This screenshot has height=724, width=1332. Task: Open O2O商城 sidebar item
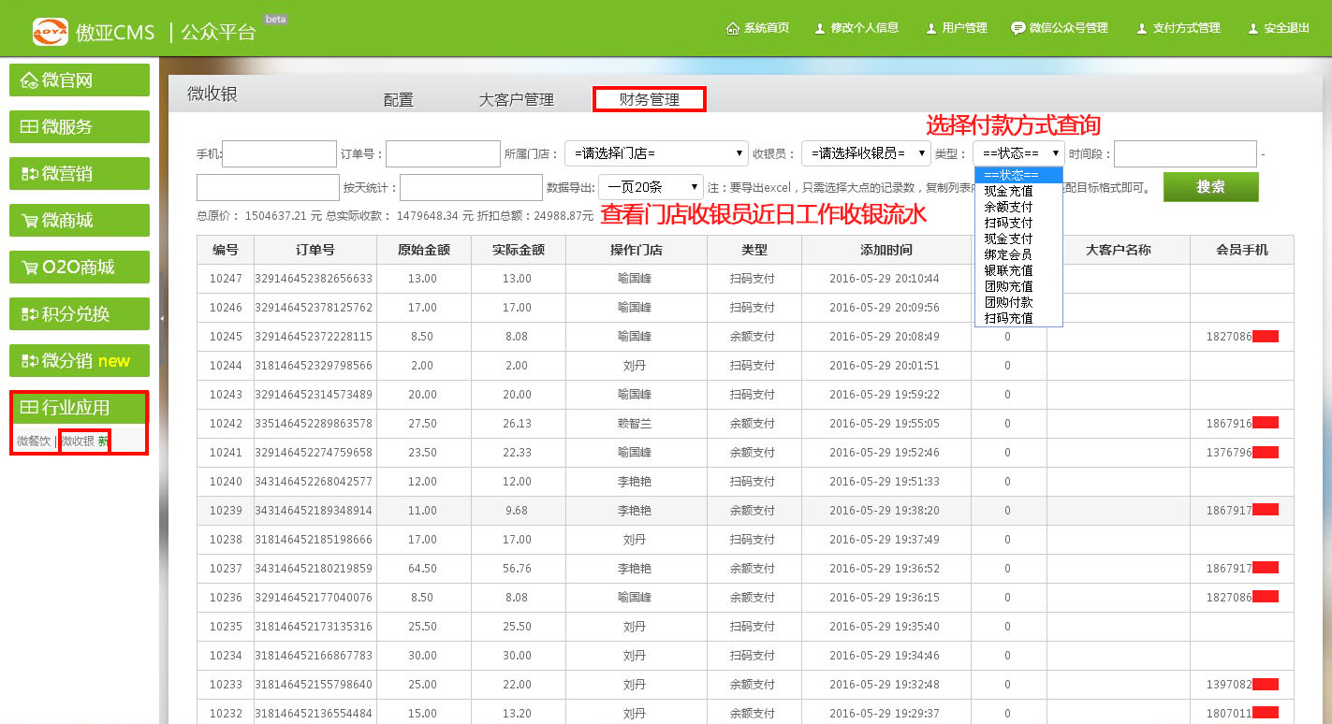pos(80,268)
